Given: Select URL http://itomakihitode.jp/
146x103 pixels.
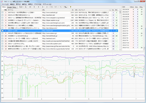Looking at the screenshot, I should (50, 36).
